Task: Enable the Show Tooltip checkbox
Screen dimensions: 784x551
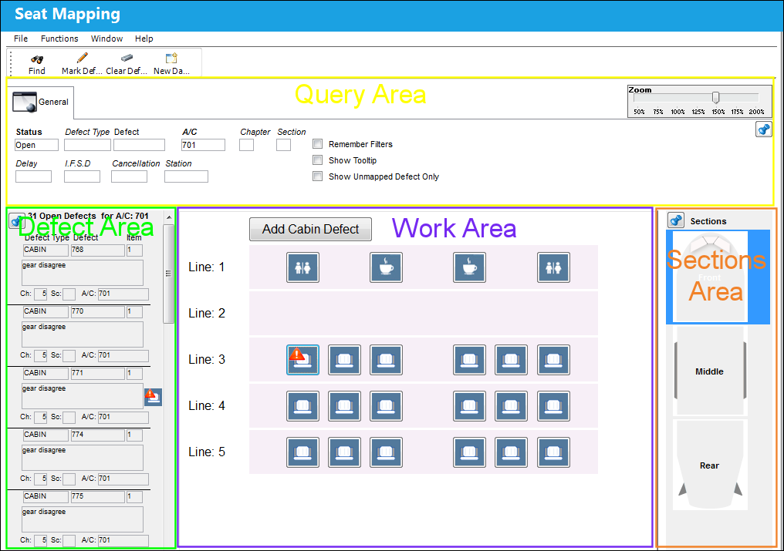Action: click(x=317, y=160)
